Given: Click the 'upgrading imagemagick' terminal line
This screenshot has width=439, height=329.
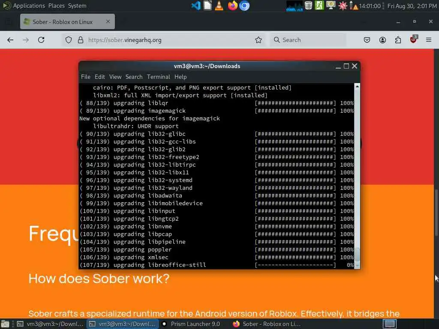Looking at the screenshot, I should point(217,111).
